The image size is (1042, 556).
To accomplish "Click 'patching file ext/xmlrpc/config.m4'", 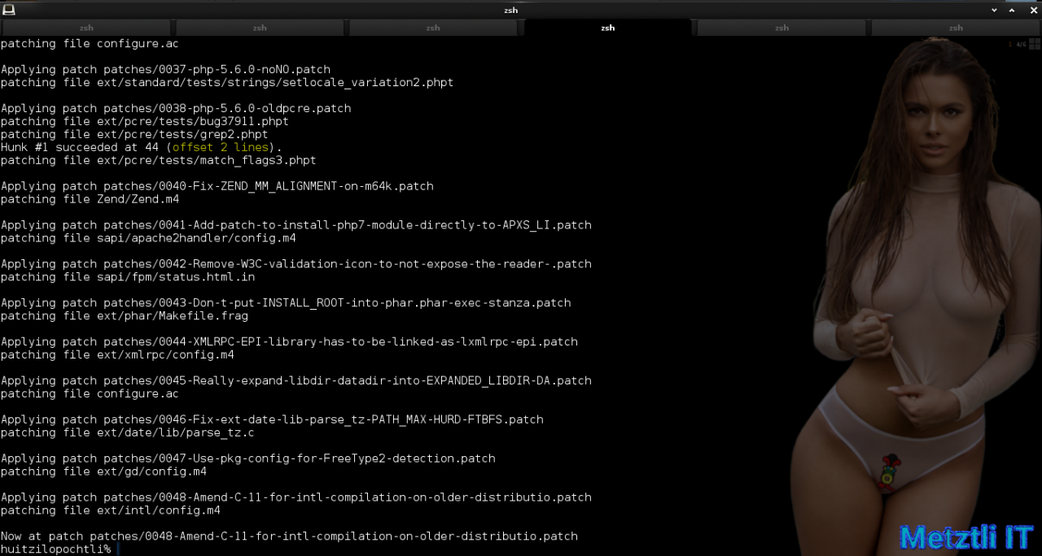I will coord(117,355).
